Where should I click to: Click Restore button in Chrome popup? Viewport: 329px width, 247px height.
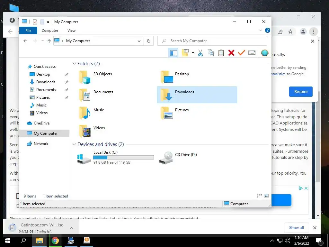click(x=301, y=92)
